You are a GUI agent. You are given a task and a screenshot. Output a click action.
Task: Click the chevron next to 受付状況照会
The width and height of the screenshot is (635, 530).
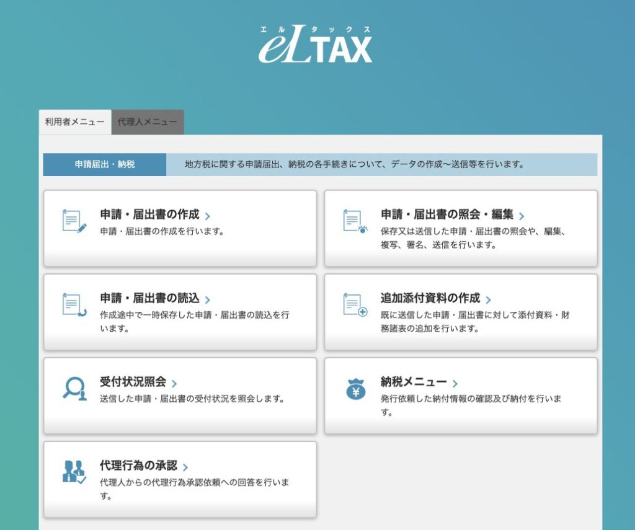174,384
